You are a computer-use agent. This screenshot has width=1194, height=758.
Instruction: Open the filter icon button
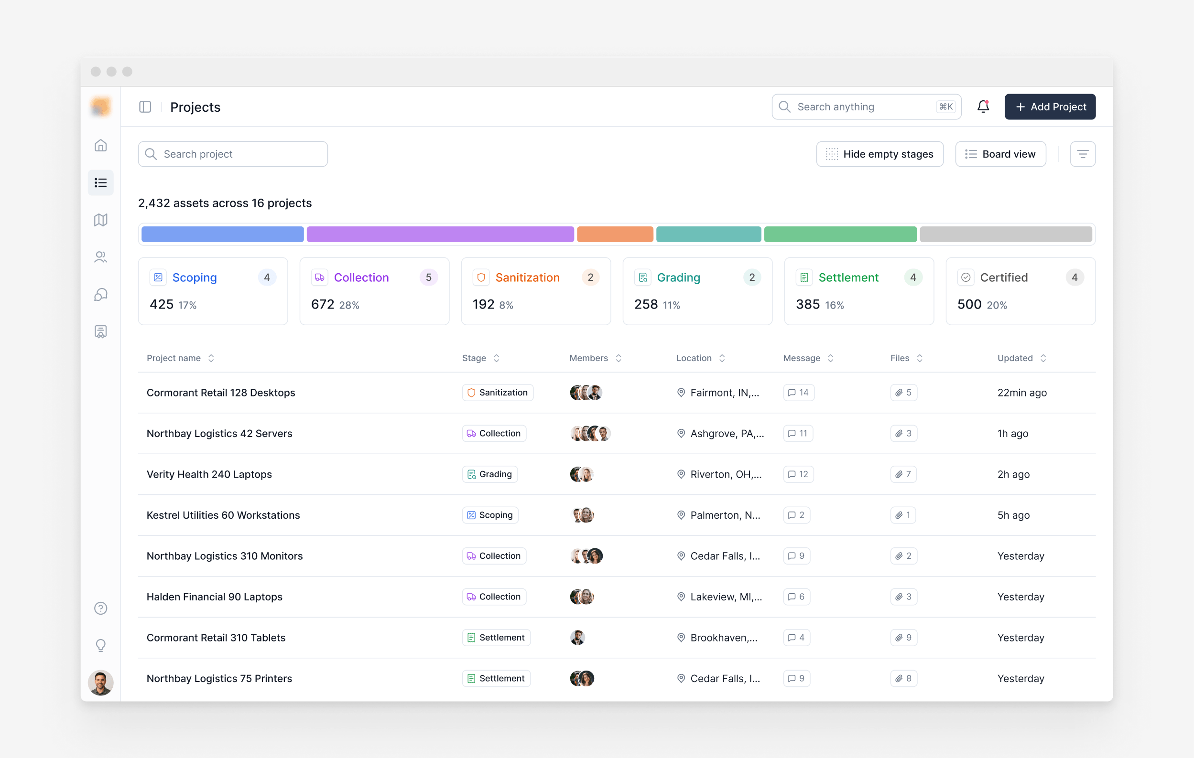1083,154
